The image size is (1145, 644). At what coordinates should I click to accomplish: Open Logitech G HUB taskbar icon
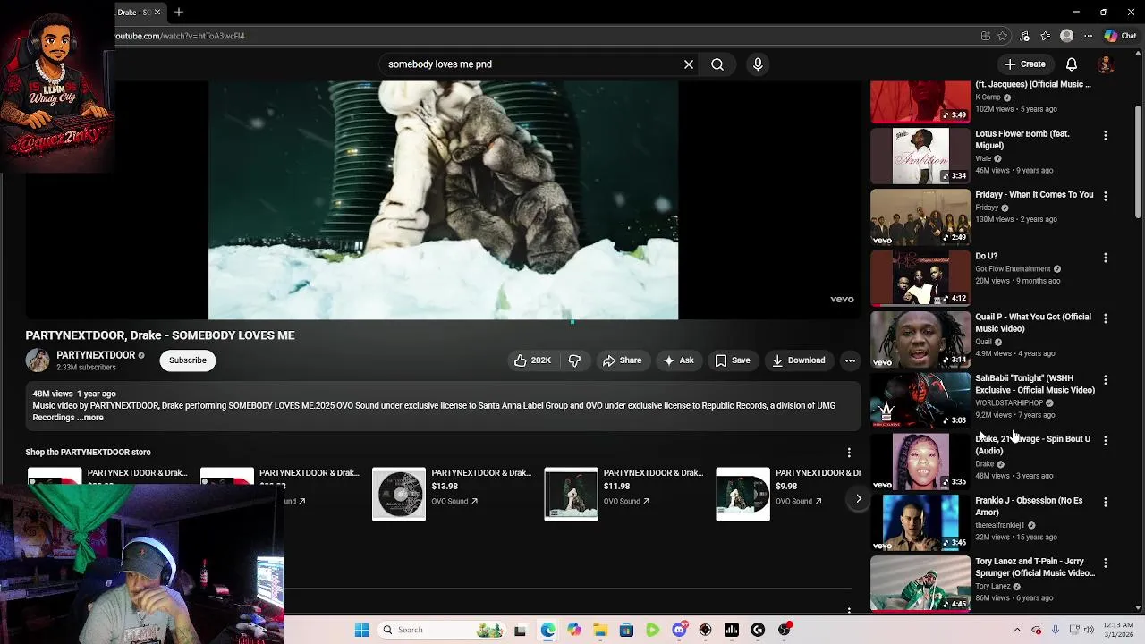[758, 631]
